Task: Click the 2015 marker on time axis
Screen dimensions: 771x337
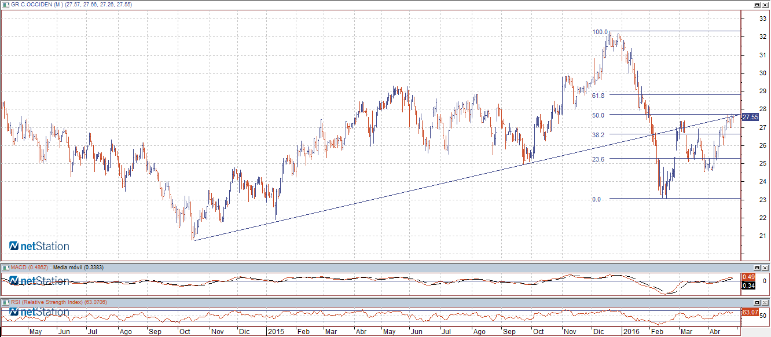Action: point(276,332)
